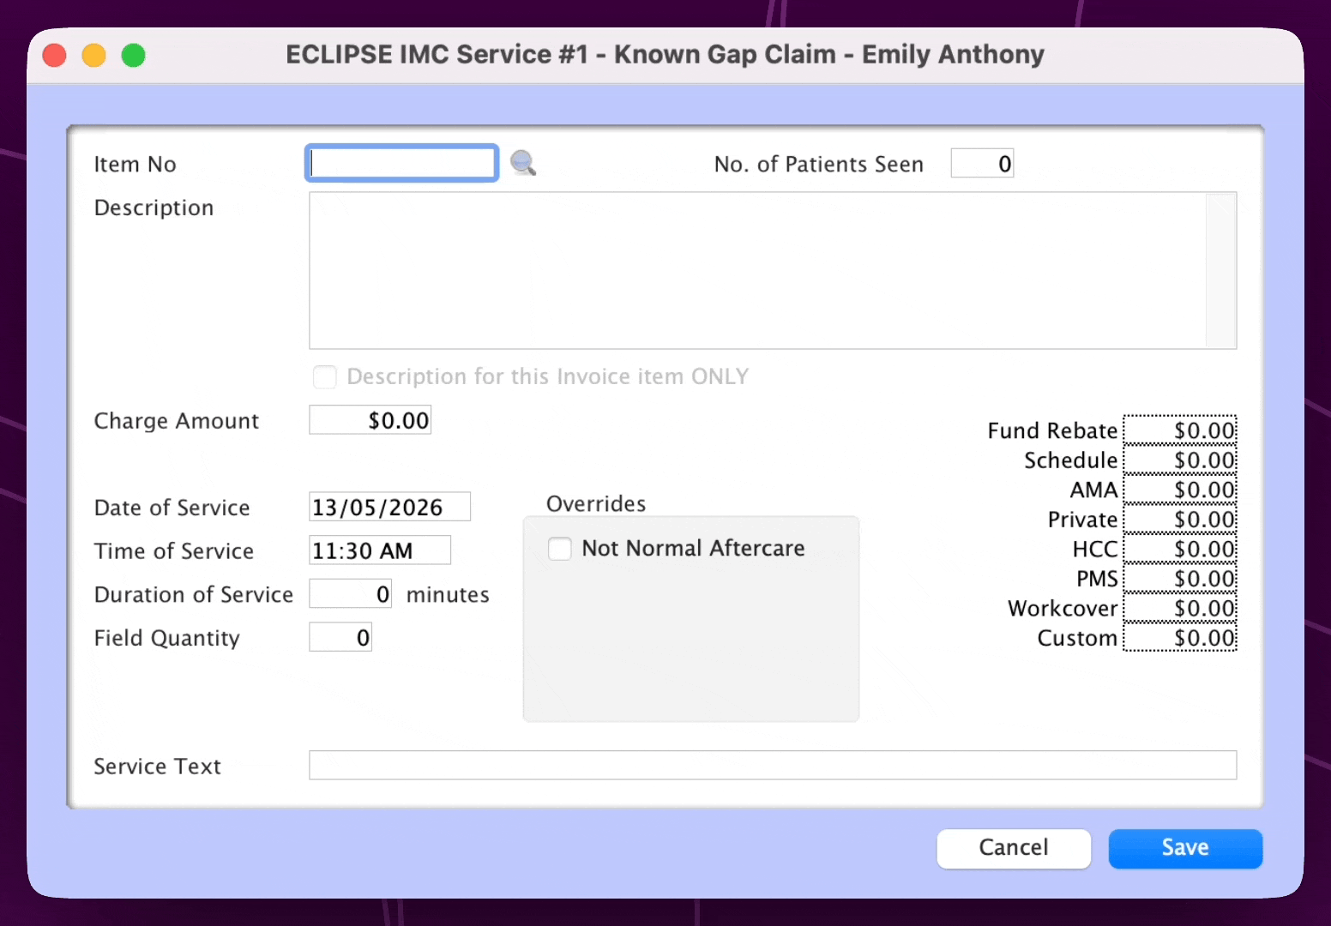Click the Schedule fee amount

click(x=1180, y=460)
